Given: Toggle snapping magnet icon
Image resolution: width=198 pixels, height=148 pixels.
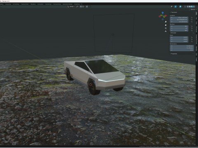Looking at the screenshot, I should click(x=81, y=7).
